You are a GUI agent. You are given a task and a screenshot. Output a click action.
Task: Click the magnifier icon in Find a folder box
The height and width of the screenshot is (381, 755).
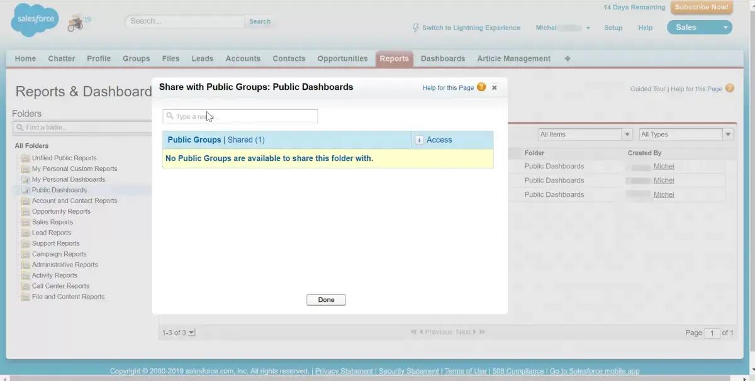click(20, 127)
